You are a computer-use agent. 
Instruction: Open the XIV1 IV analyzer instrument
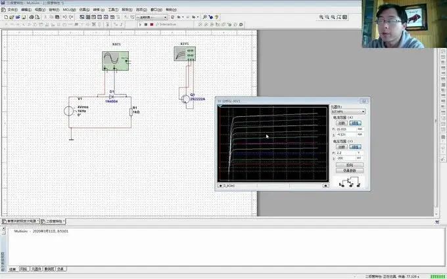(185, 54)
